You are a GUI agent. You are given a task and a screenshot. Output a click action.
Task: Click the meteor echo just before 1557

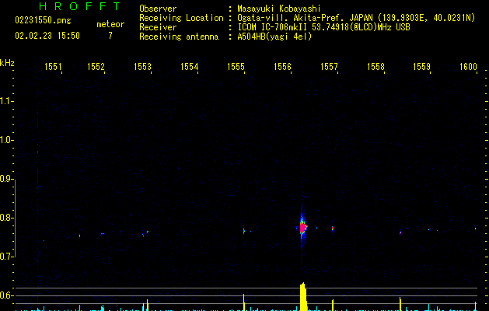[x=333, y=229]
